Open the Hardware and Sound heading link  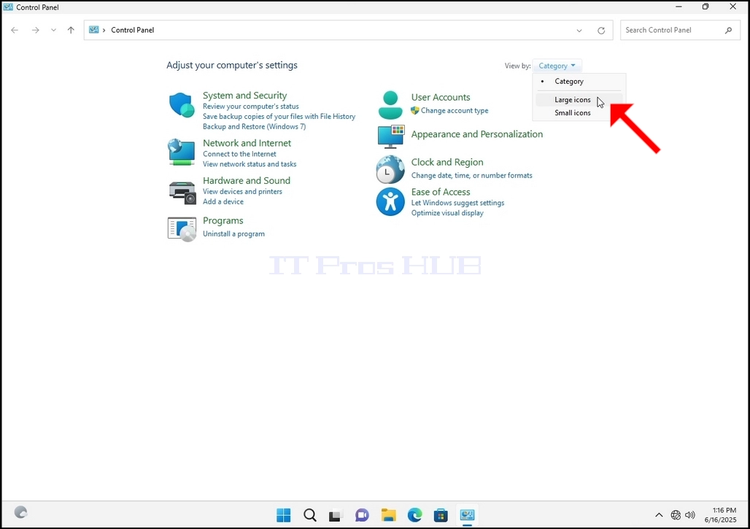click(247, 180)
